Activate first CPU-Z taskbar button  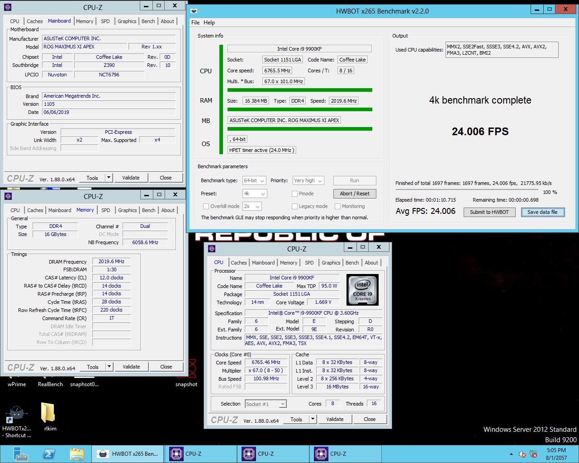(x=200, y=454)
